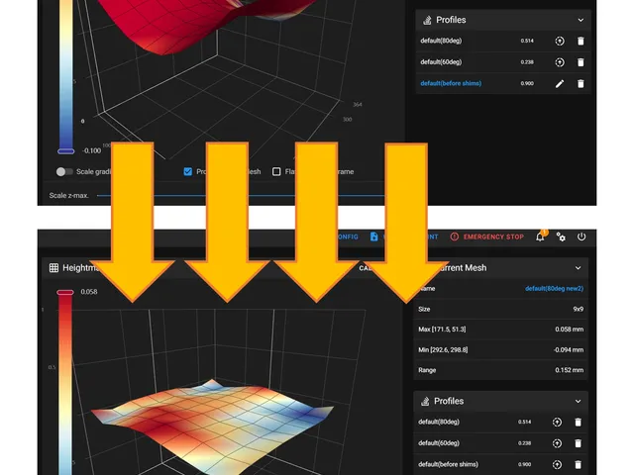Viewport: 634px width, 475px height.
Task: Uncheck the Probed mesh checkbox
Action: (x=188, y=171)
